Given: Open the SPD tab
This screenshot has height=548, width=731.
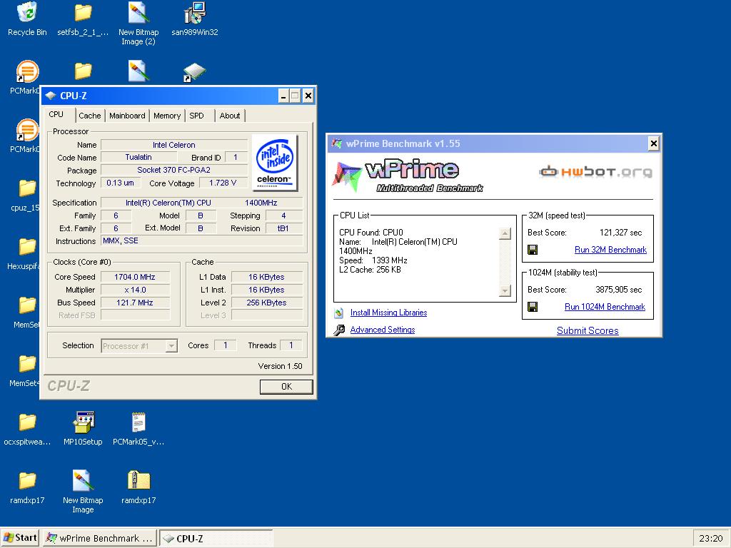Looking at the screenshot, I should click(x=197, y=116).
